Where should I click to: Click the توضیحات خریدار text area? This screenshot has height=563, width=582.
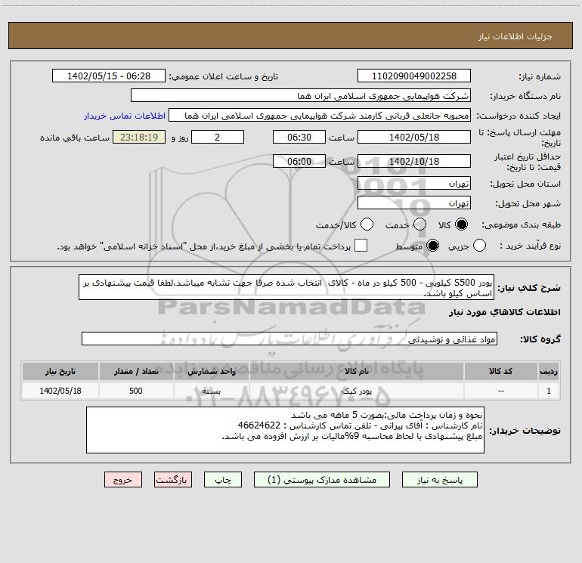285,430
